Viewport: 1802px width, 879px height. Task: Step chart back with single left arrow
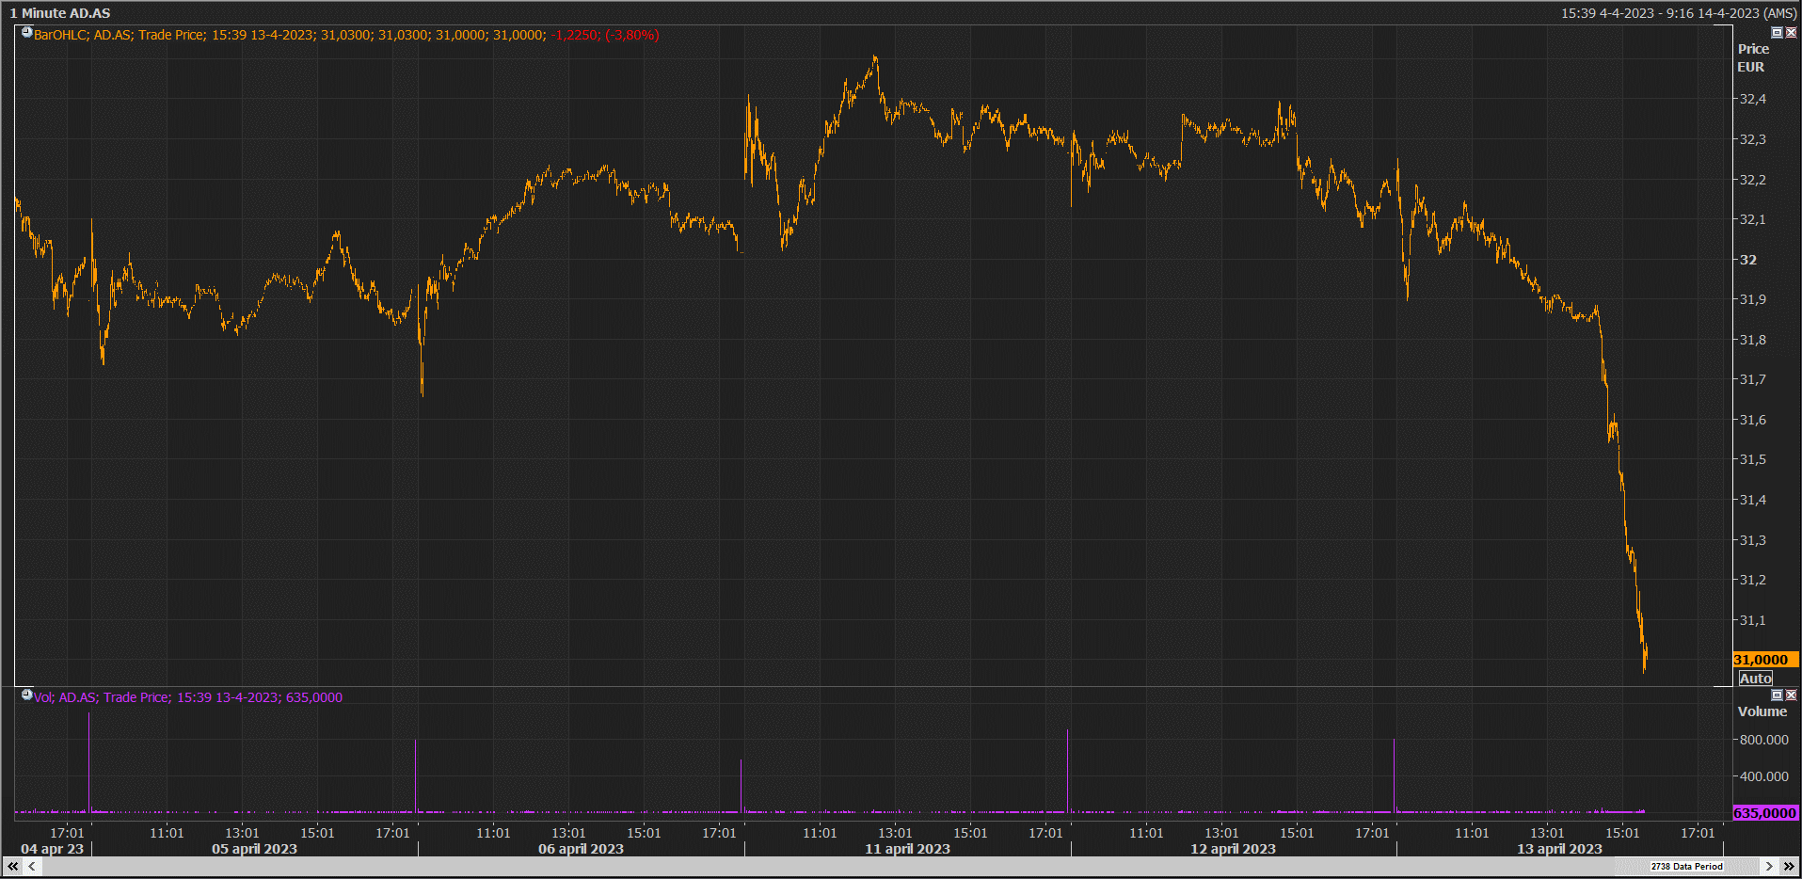[31, 866]
